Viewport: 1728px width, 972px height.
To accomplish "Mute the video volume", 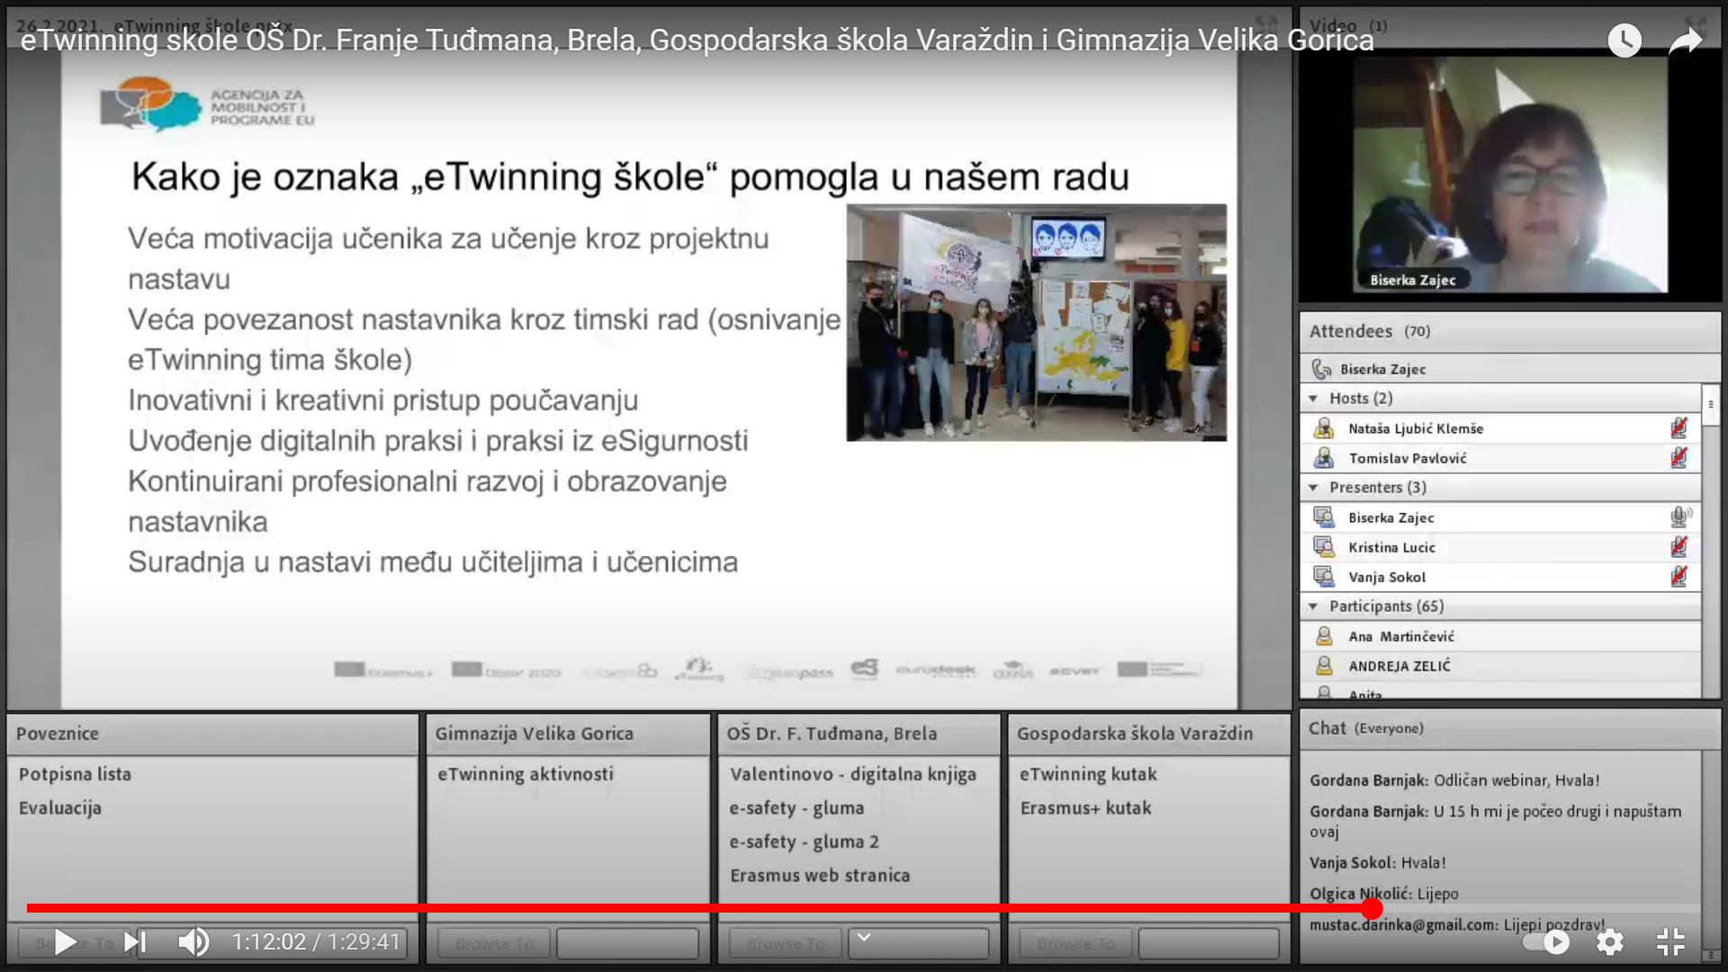I will point(193,942).
